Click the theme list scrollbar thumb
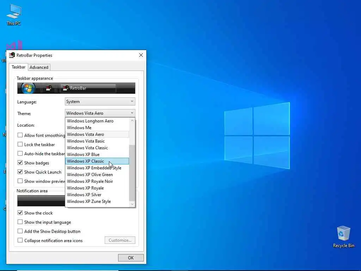 click(132, 173)
